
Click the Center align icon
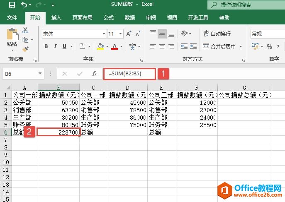click(162, 46)
